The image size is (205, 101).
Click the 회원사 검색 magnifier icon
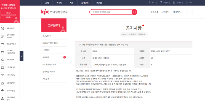2,60
